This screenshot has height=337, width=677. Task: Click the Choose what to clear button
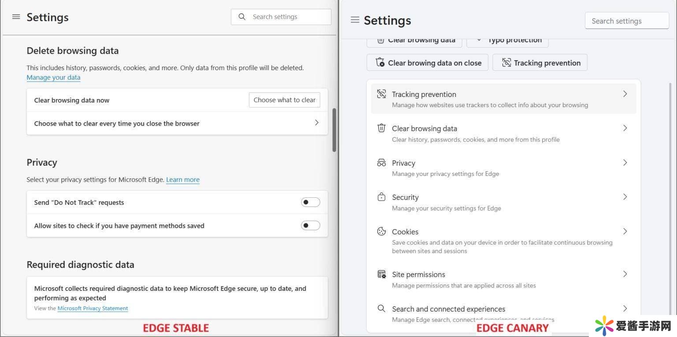click(284, 100)
